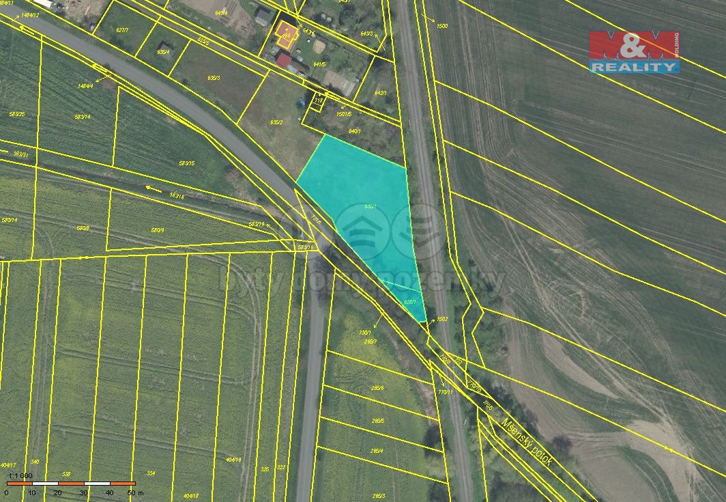The image size is (726, 502).
Task: Click the orange building marked 469
Action: click(x=286, y=34)
